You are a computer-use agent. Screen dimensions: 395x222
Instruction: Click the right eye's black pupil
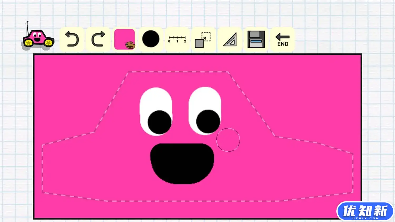[208, 121]
